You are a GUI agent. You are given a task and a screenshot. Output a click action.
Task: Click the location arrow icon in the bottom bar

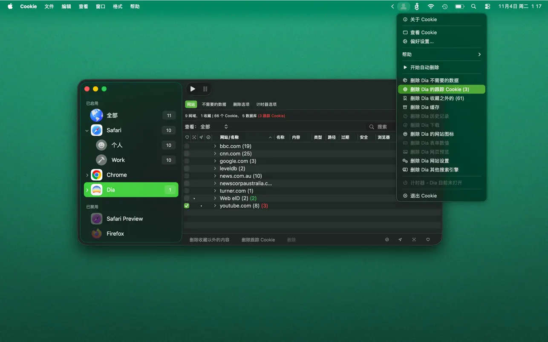[x=400, y=240]
